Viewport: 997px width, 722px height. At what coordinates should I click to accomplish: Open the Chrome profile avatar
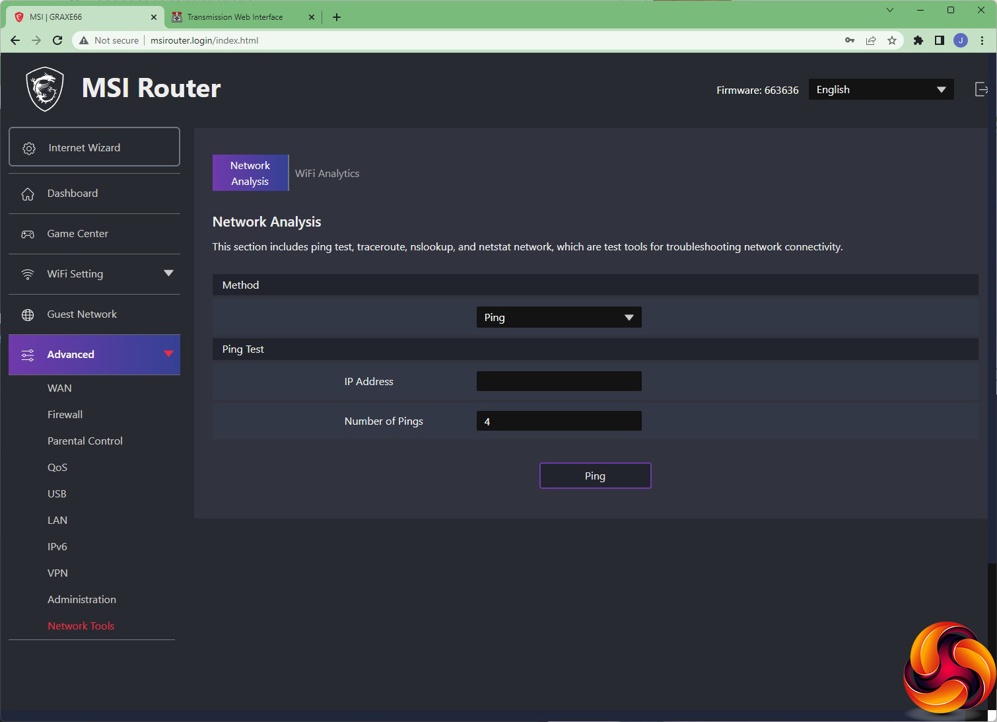[961, 40]
